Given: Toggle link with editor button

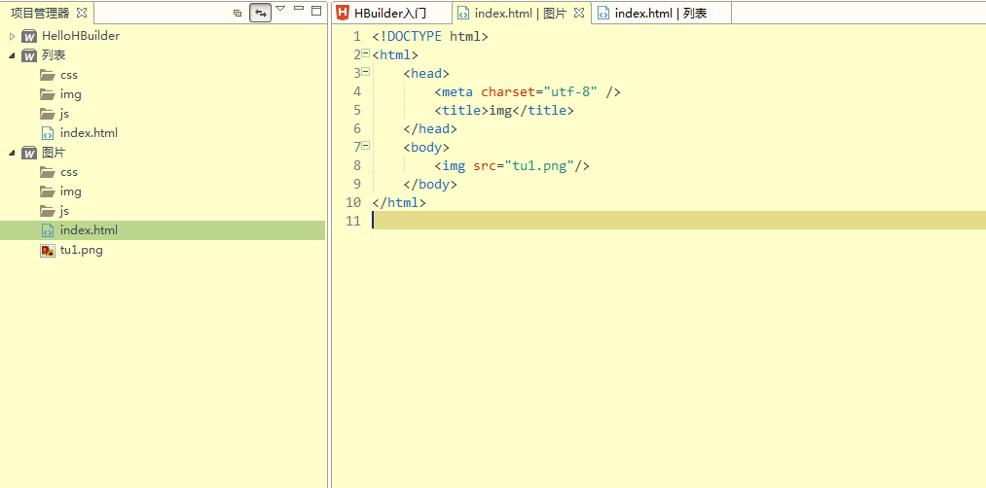Looking at the screenshot, I should [260, 13].
